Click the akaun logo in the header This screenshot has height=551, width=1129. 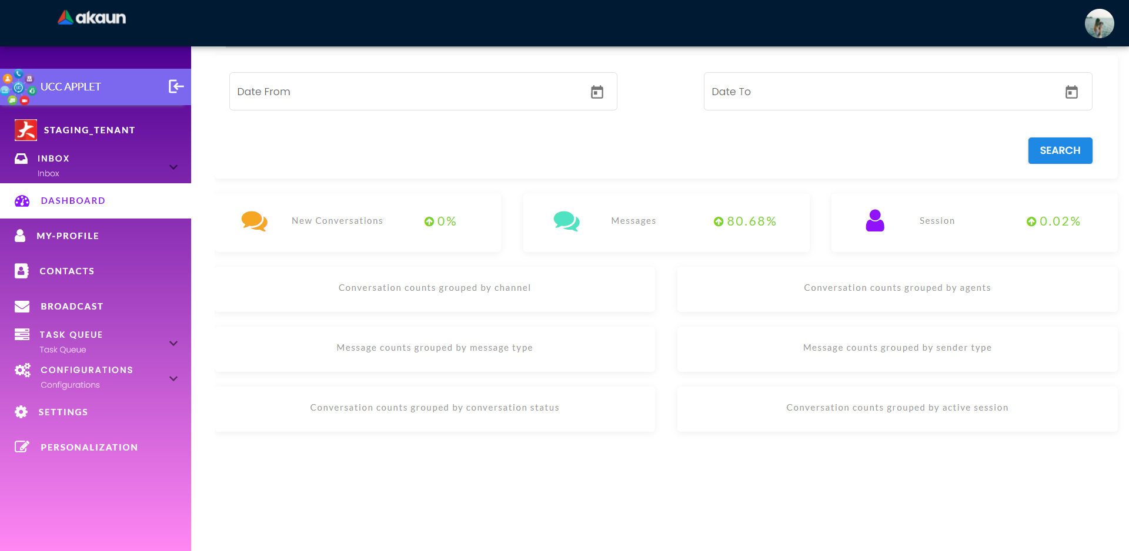click(x=92, y=18)
